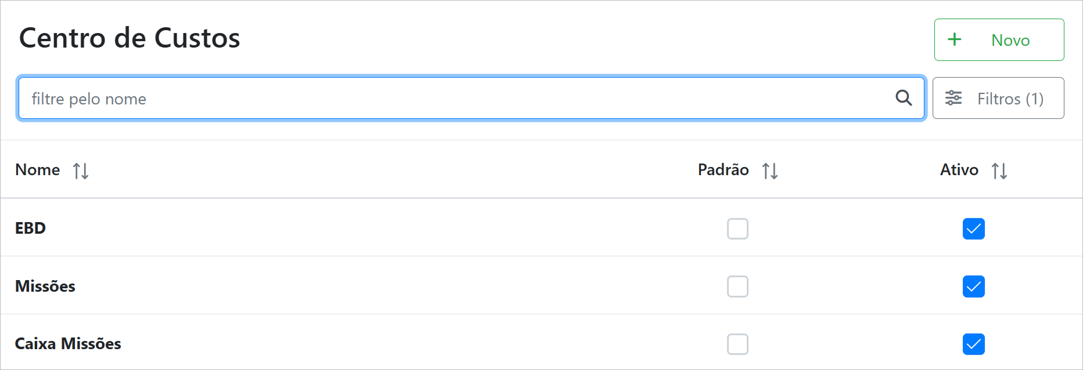Sort by Ativo using the arrows icon
This screenshot has height=370, width=1083.
coord(999,171)
